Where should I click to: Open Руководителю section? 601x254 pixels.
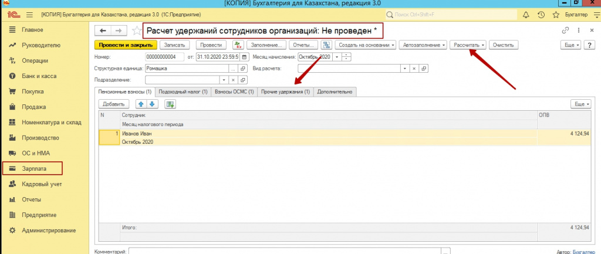[41, 45]
